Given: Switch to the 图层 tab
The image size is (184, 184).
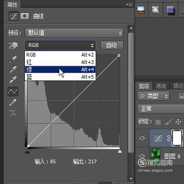Looking at the screenshot, I should 144,86.
